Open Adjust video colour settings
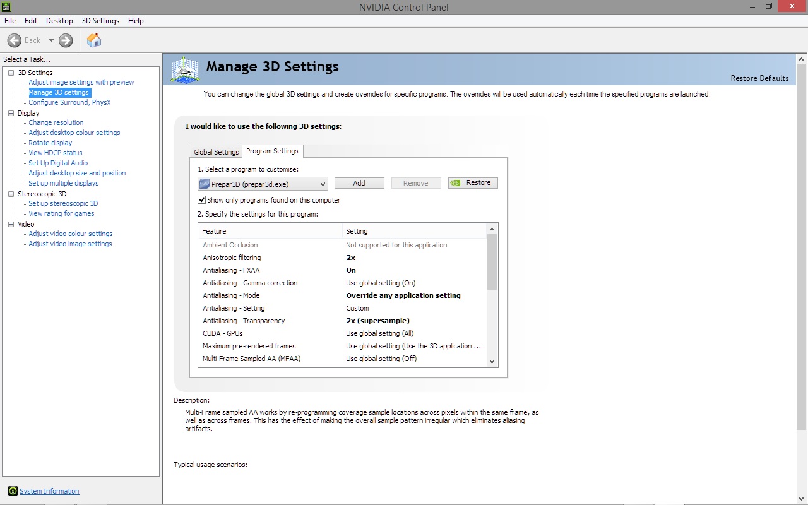 pyautogui.click(x=71, y=234)
